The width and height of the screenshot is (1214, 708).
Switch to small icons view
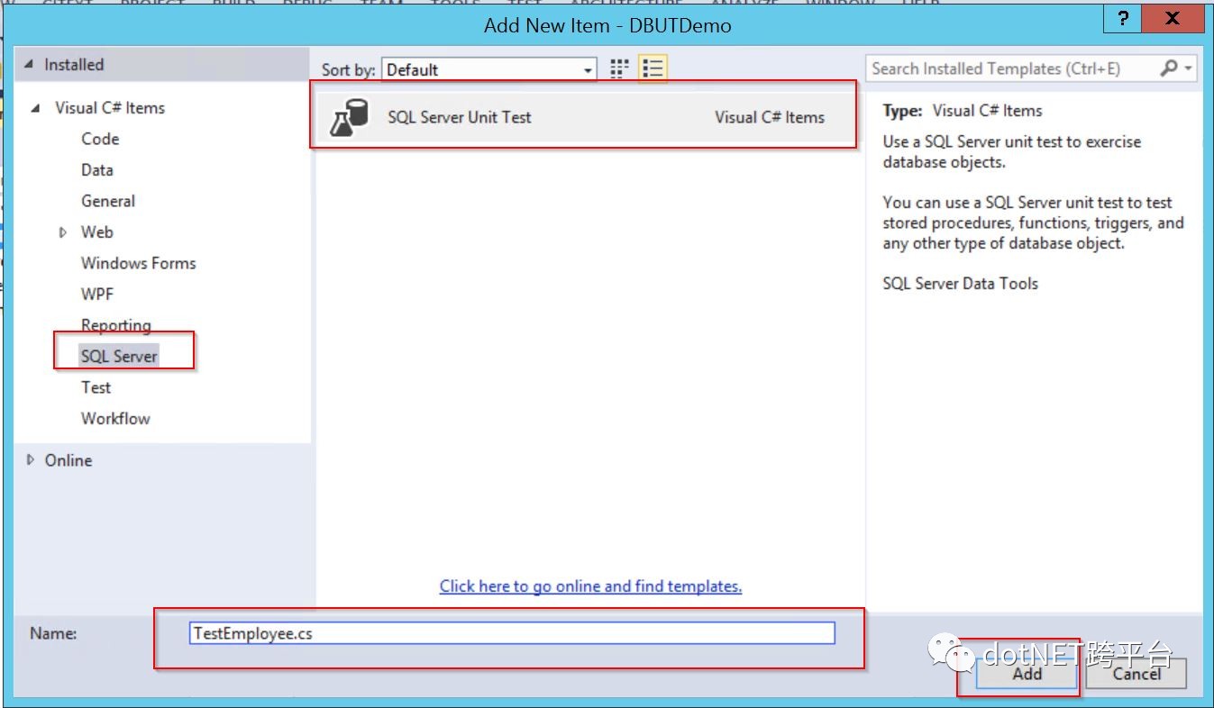point(619,68)
